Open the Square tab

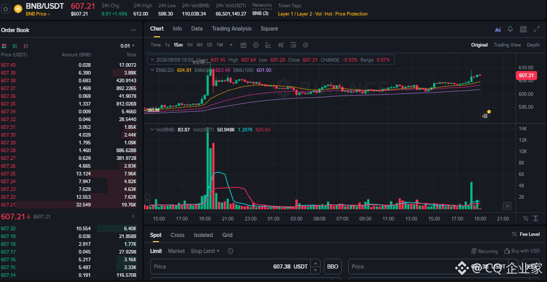point(269,28)
